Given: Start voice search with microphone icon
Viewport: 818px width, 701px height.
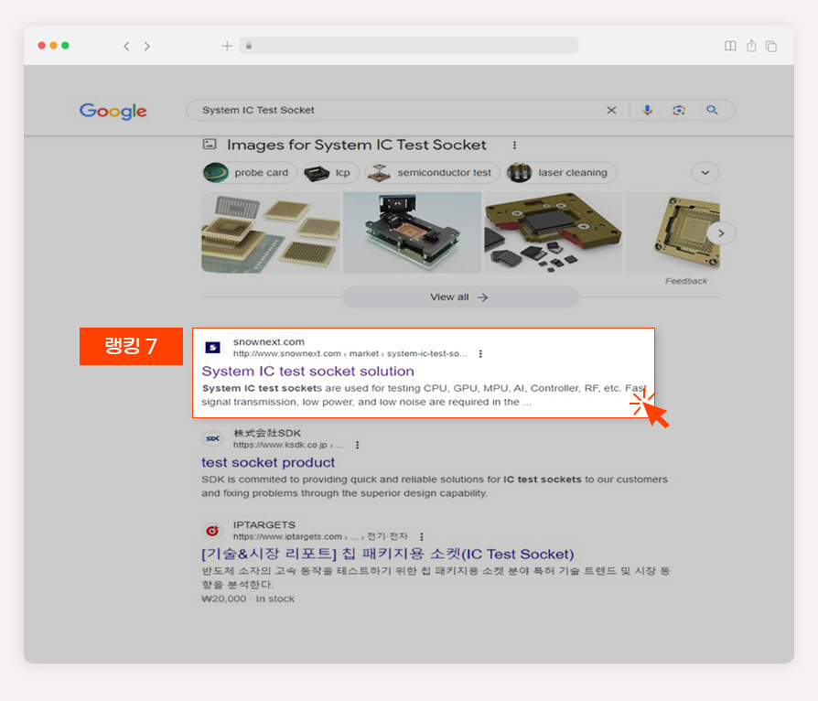Looking at the screenshot, I should [x=648, y=110].
